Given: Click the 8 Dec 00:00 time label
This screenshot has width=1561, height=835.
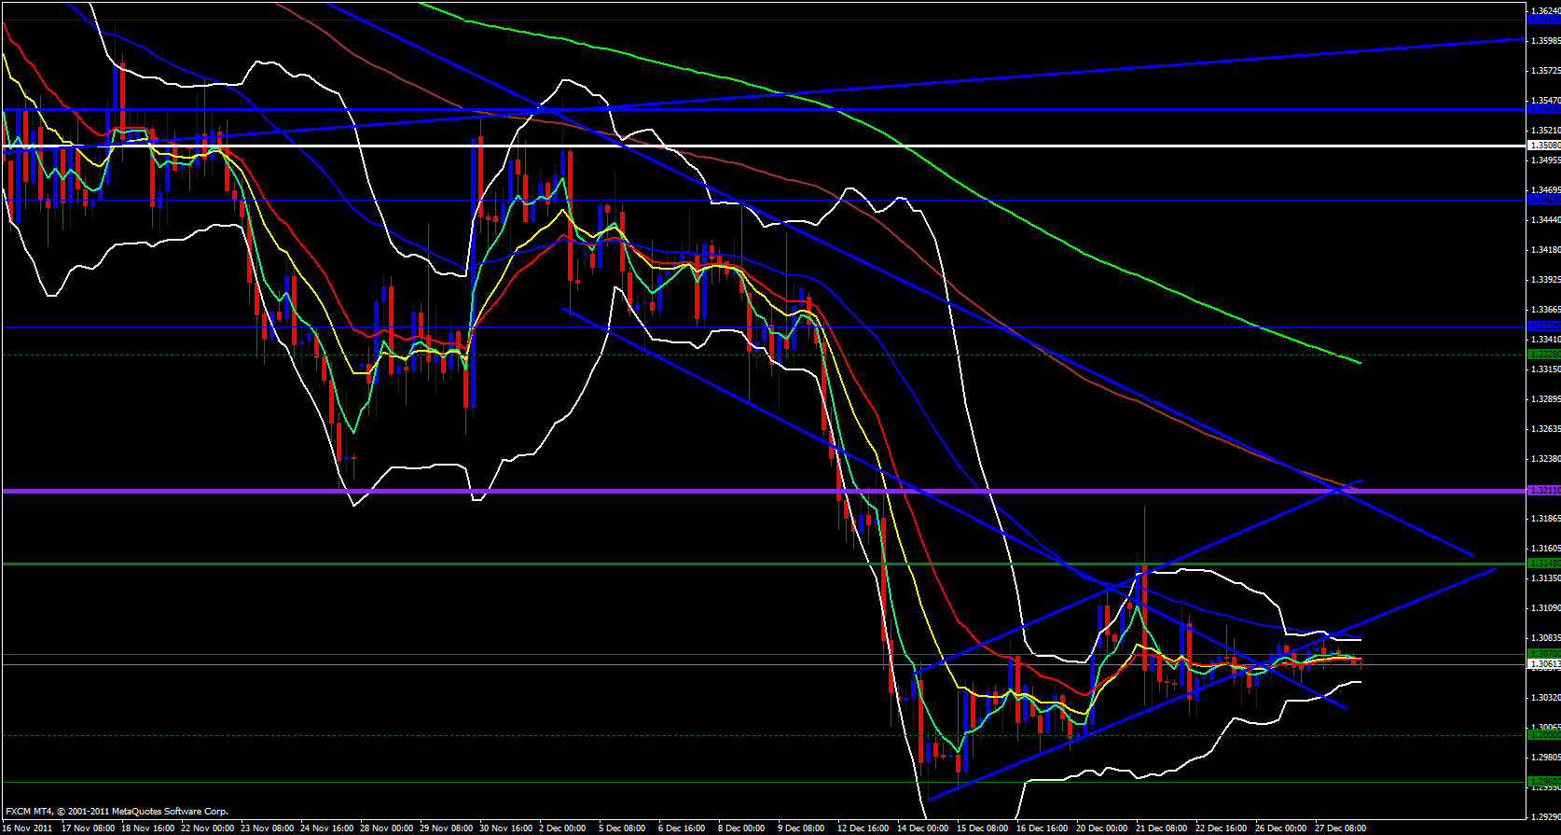Looking at the screenshot, I should (x=741, y=828).
